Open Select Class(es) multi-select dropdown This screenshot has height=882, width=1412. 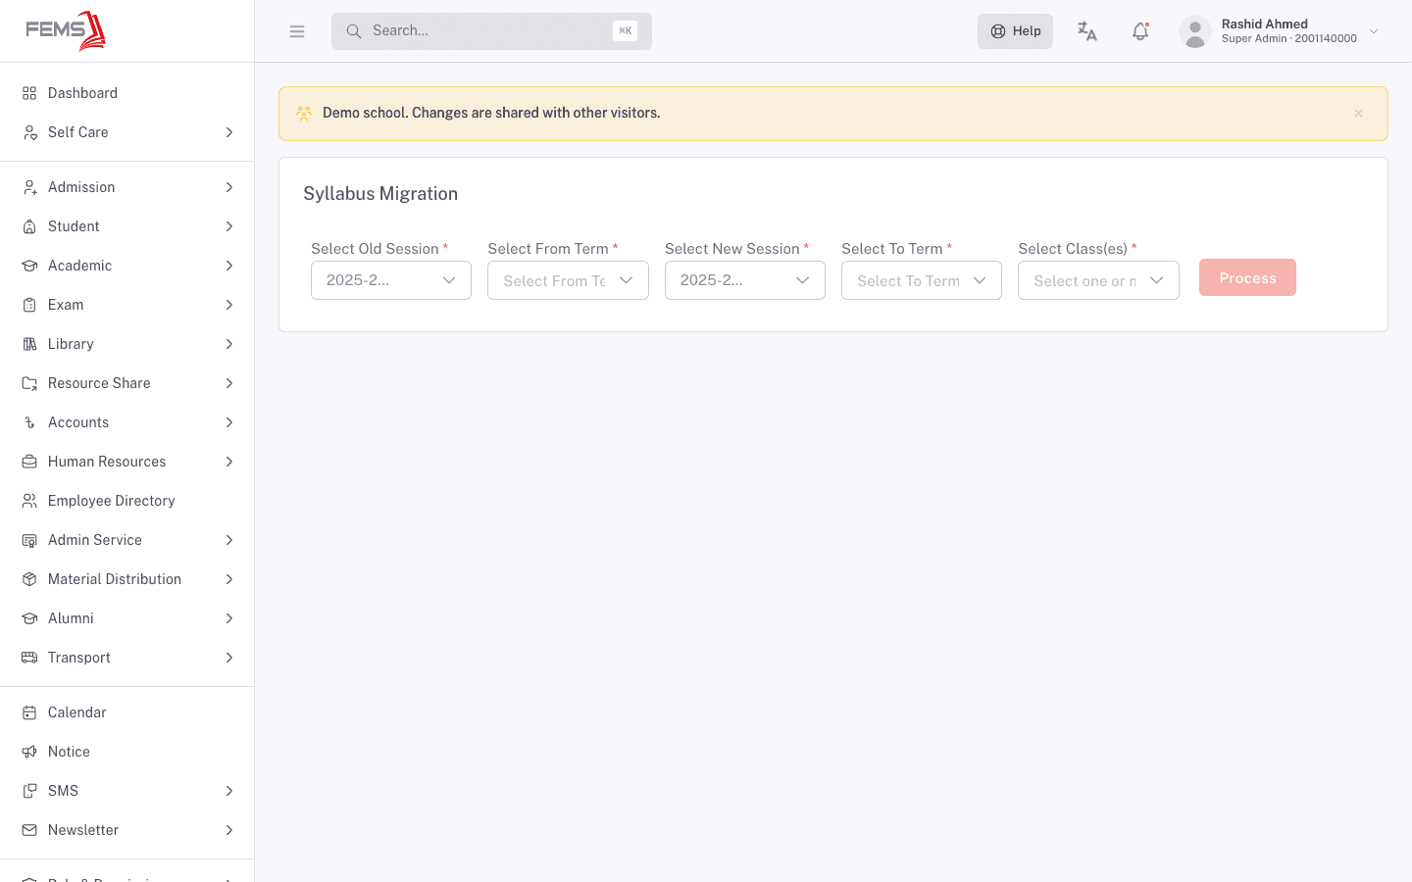pos(1098,280)
